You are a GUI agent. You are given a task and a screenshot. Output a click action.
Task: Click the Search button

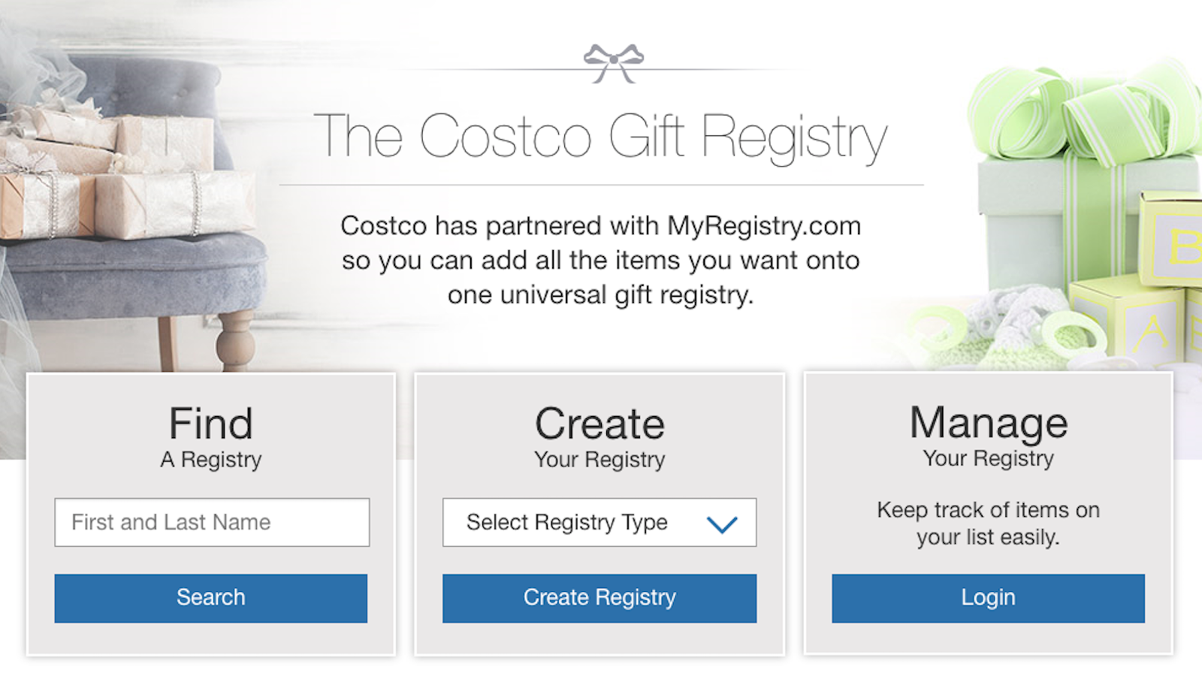click(x=211, y=598)
